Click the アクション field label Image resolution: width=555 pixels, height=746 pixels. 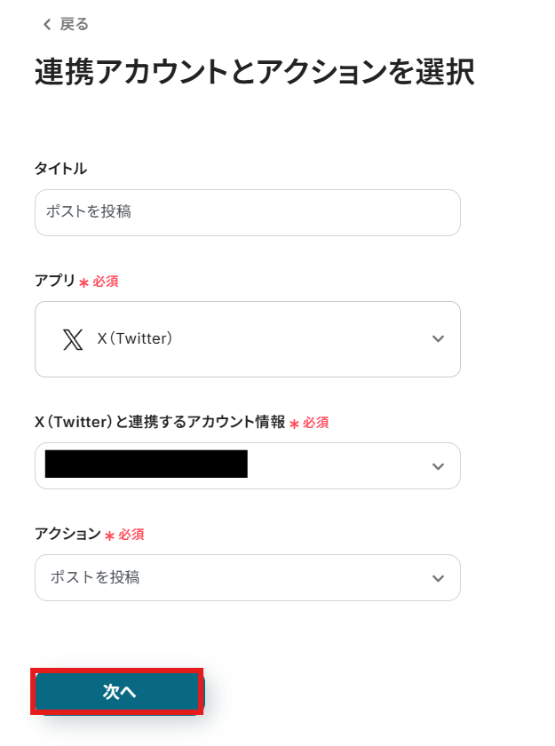67,534
